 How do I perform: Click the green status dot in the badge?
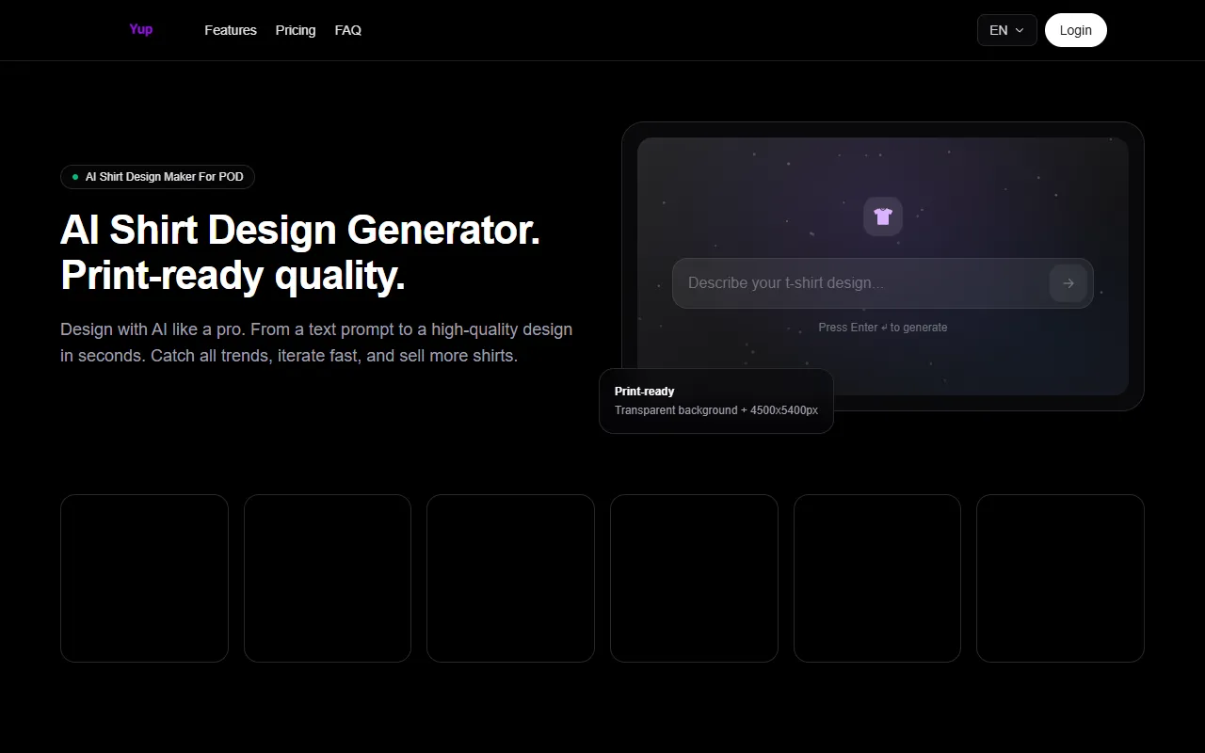(76, 176)
